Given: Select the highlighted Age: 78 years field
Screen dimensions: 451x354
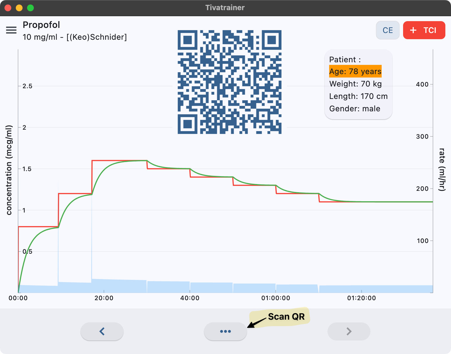Looking at the screenshot, I should 355,72.
